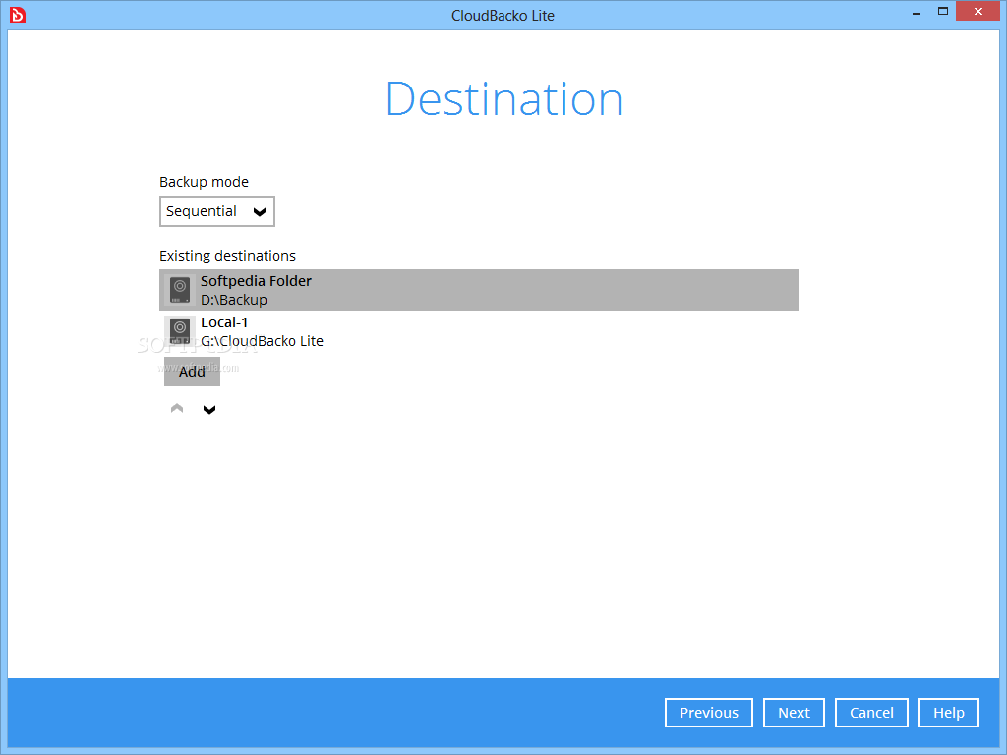The height and width of the screenshot is (755, 1007).
Task: Open the Help button
Action: 949,713
